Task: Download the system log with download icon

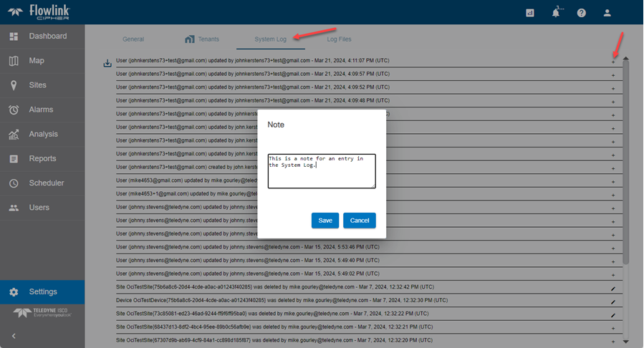Action: click(x=107, y=63)
